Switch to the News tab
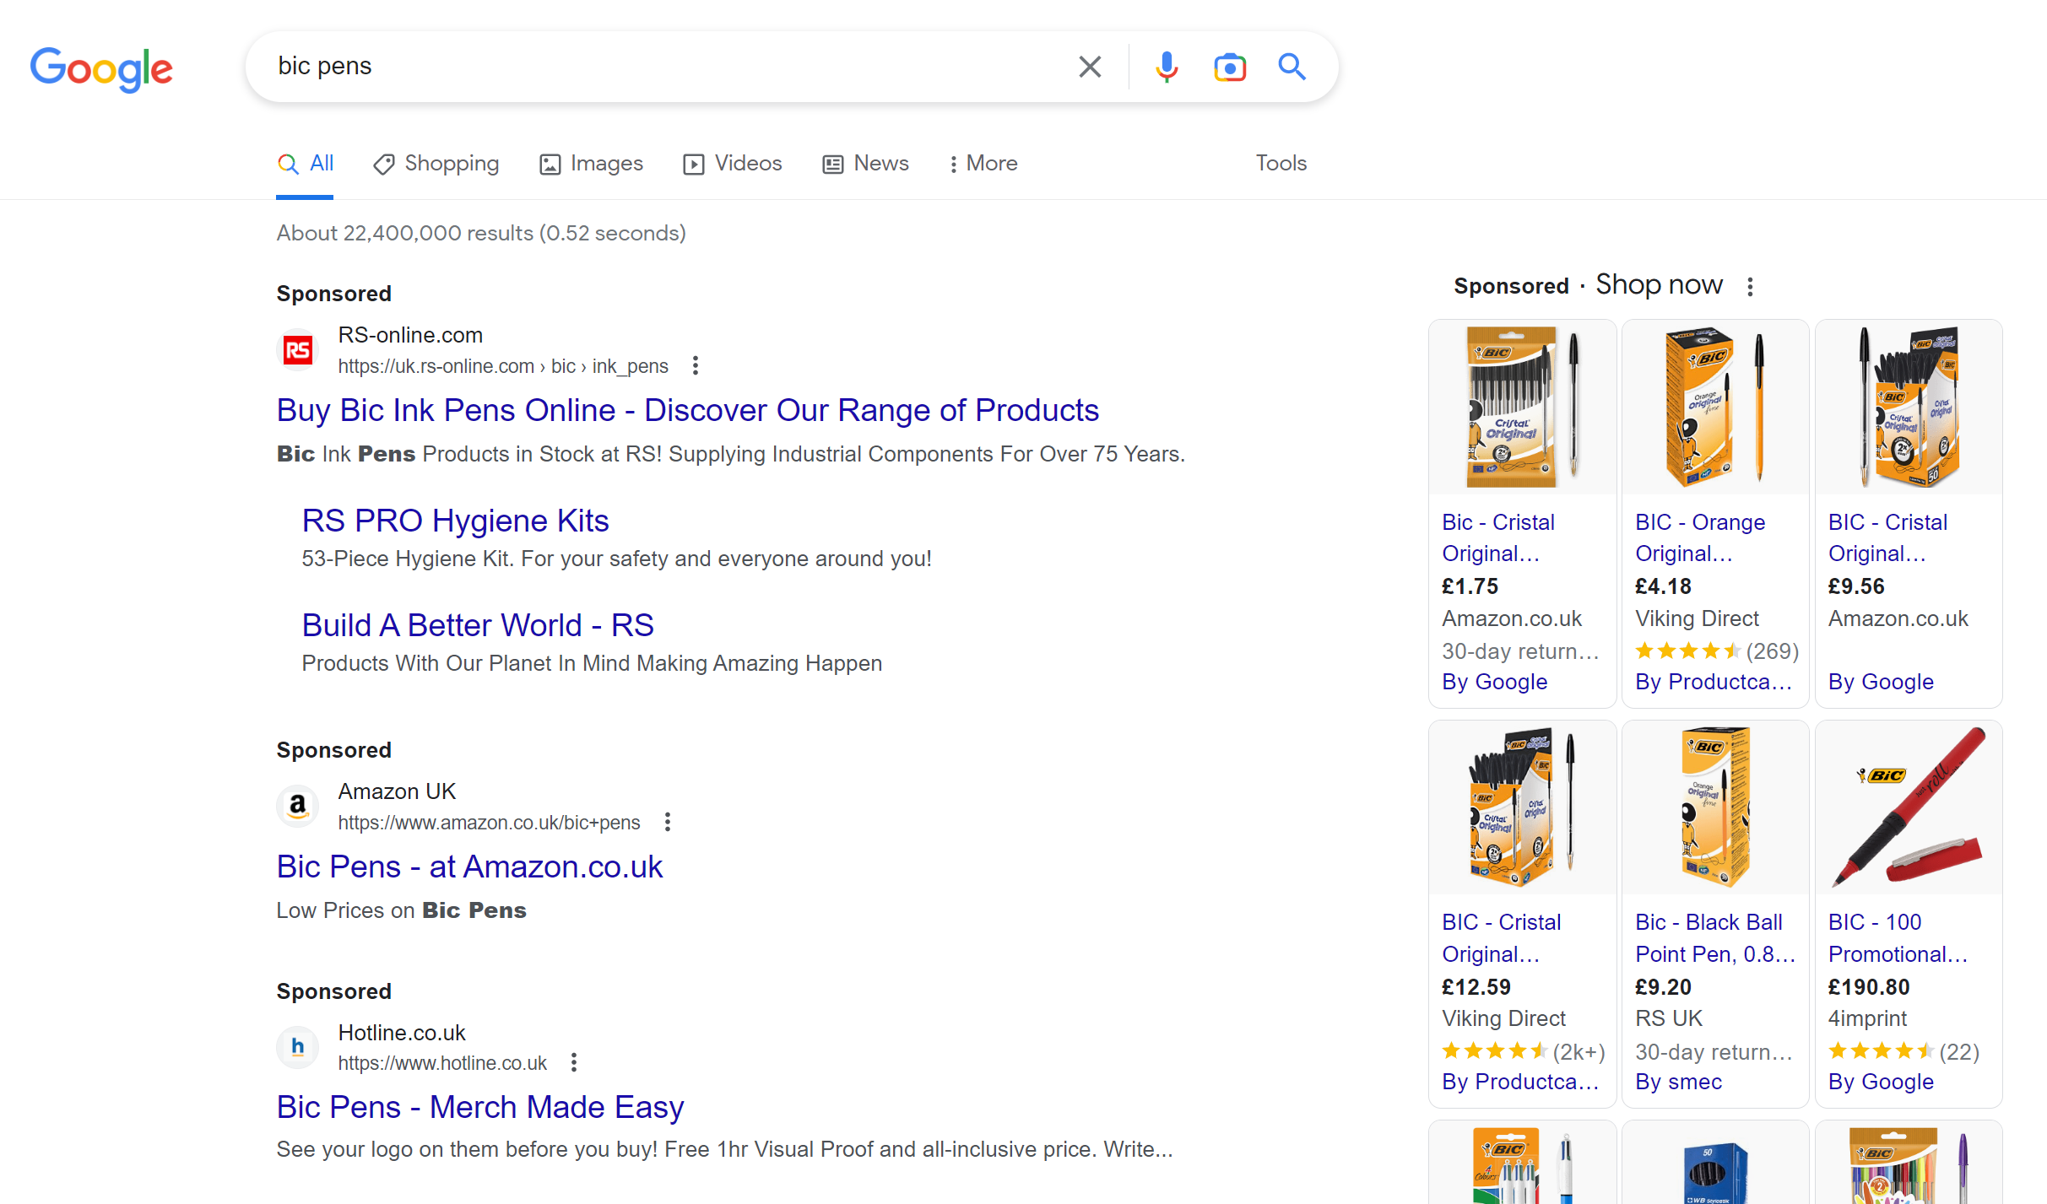 coord(866,164)
